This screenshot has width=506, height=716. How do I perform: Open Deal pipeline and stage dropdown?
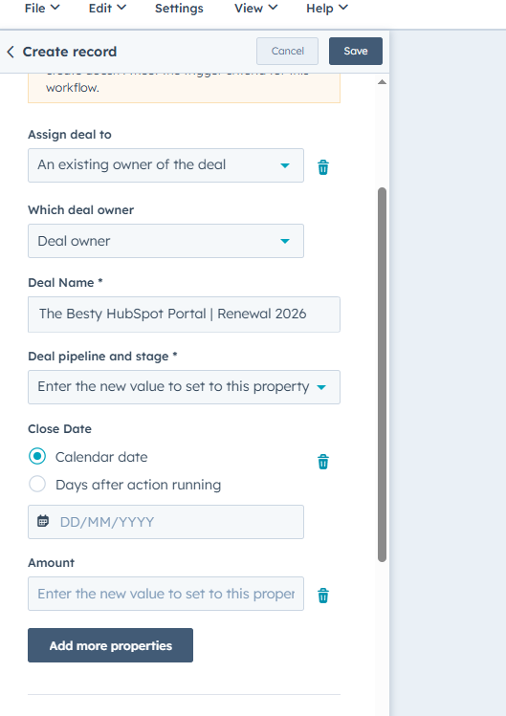pyautogui.click(x=185, y=387)
